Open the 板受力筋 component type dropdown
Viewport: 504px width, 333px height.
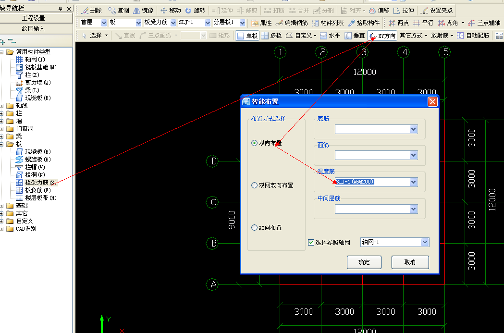pyautogui.click(x=173, y=23)
